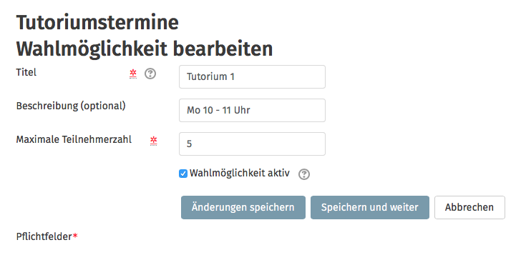The image size is (521, 260).
Task: Select the Maximale Teilnehmerzahl input showing 5
Action: (252, 144)
